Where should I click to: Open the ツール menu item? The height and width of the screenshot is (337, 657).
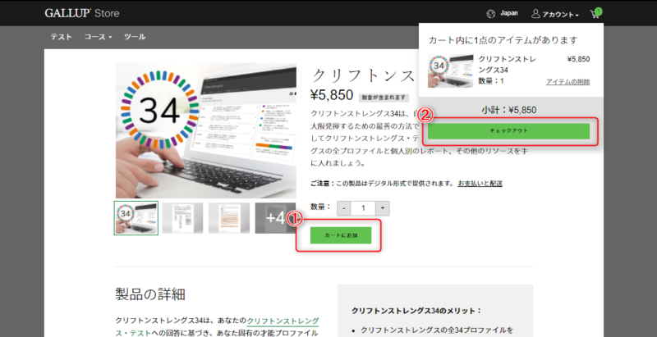point(135,37)
